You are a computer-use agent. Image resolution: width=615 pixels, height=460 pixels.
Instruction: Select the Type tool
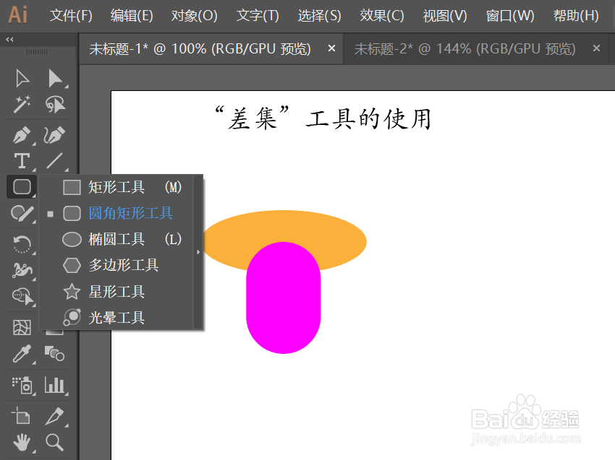(x=22, y=161)
